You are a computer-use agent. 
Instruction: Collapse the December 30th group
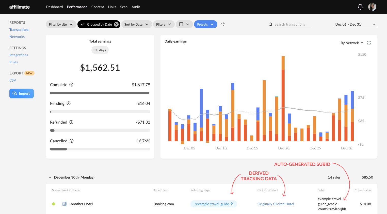coord(50,177)
